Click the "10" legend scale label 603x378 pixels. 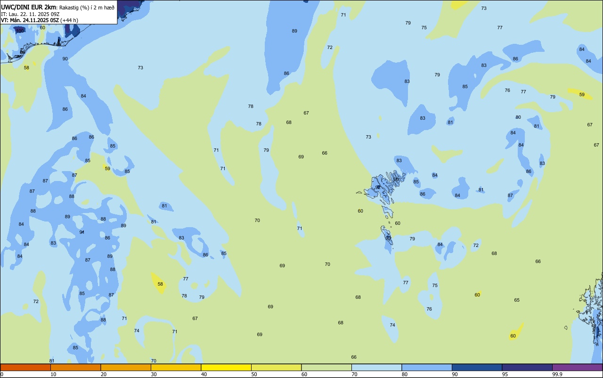[53, 374]
